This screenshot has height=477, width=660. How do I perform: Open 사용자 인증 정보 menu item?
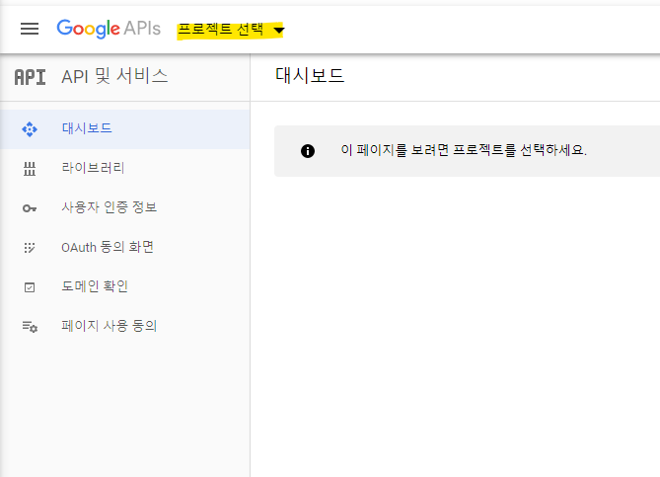click(x=125, y=207)
